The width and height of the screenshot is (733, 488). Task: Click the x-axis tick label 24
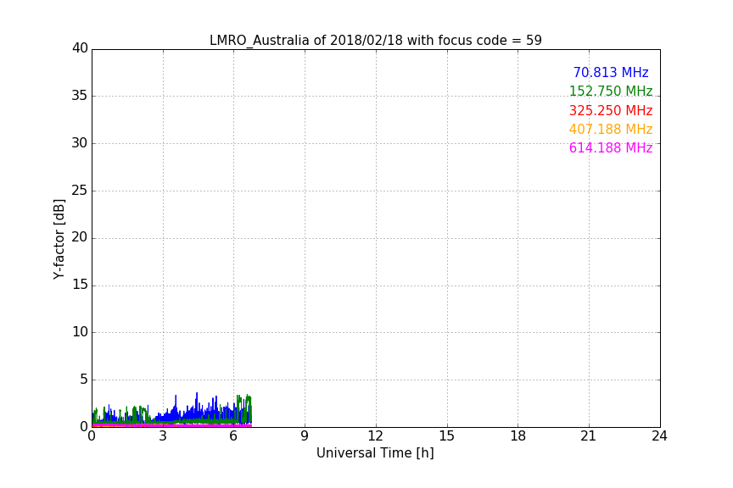(x=659, y=436)
